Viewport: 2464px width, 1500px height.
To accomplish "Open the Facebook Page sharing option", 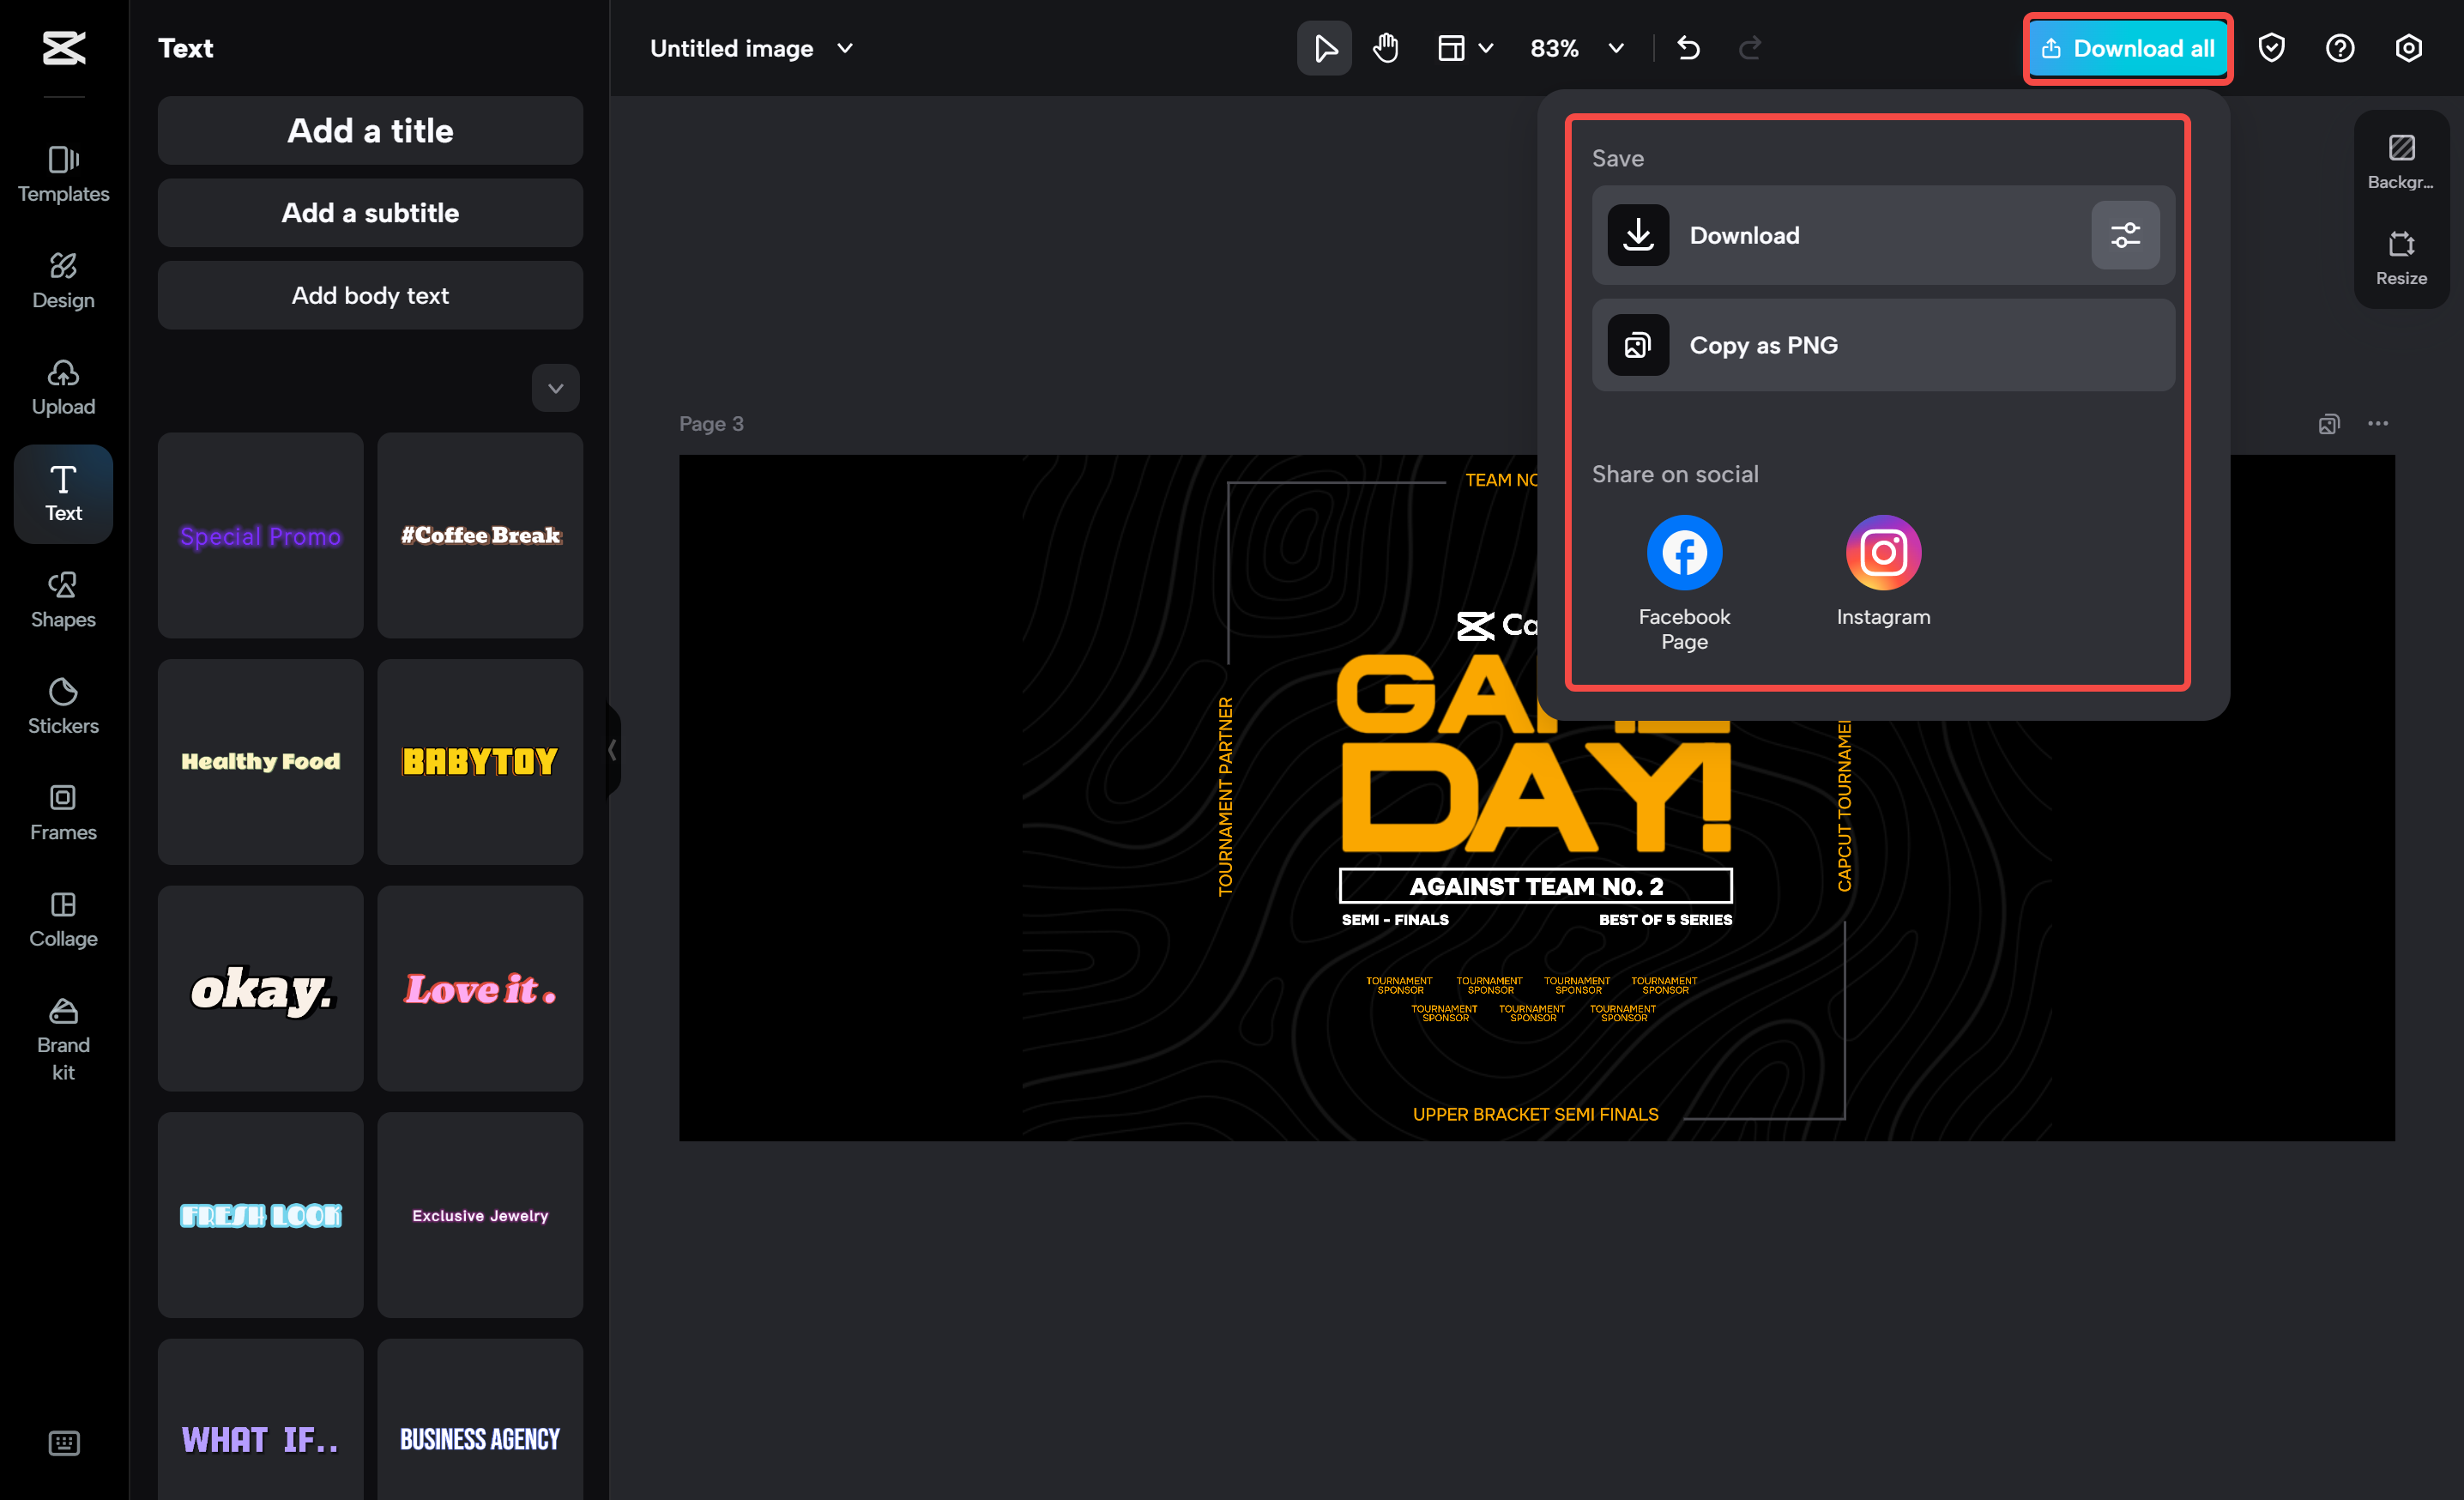I will click(x=1683, y=551).
